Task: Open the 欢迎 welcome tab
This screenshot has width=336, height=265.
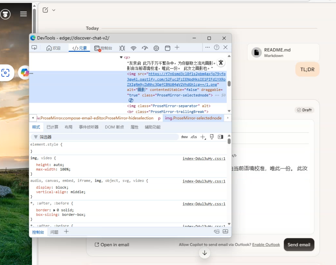Action: (54, 48)
